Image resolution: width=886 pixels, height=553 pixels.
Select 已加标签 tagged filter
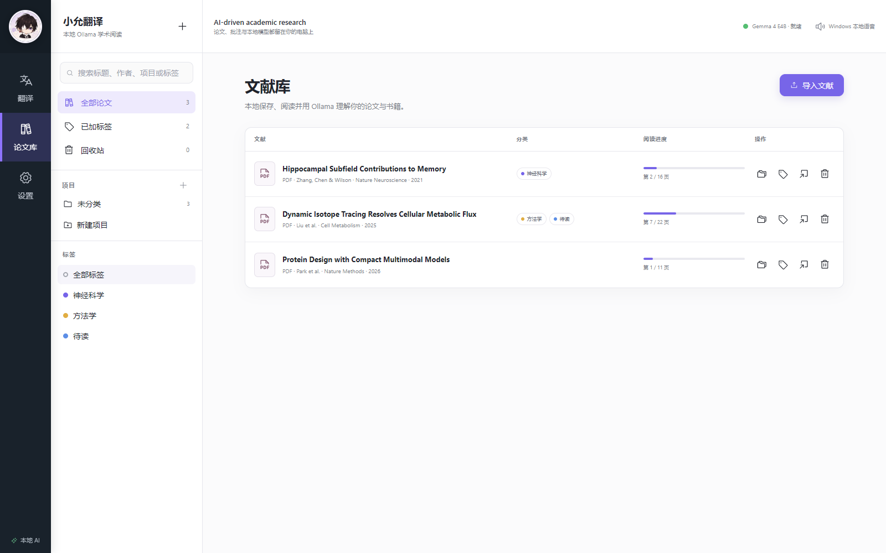point(126,127)
